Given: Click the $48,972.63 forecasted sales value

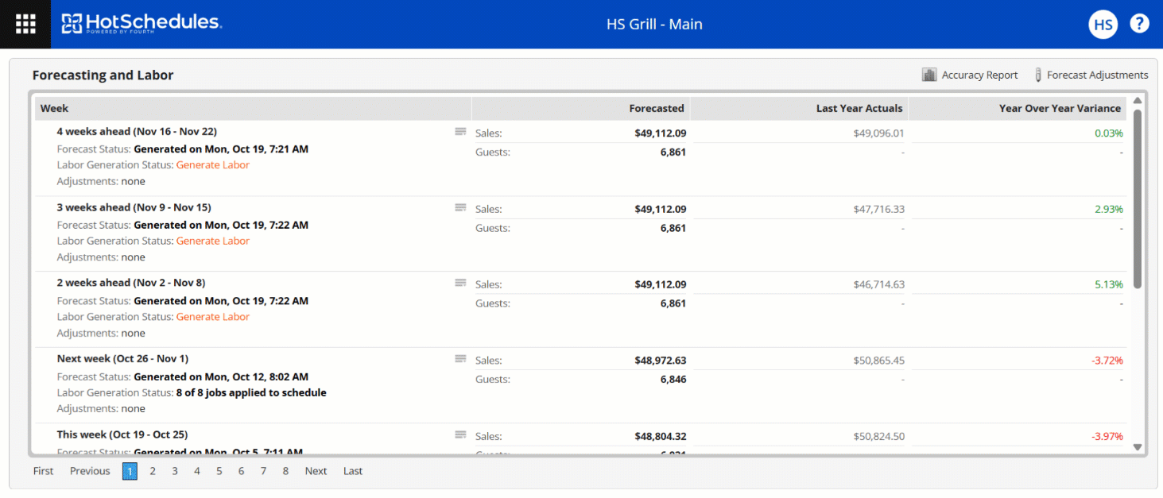Looking at the screenshot, I should [x=660, y=361].
